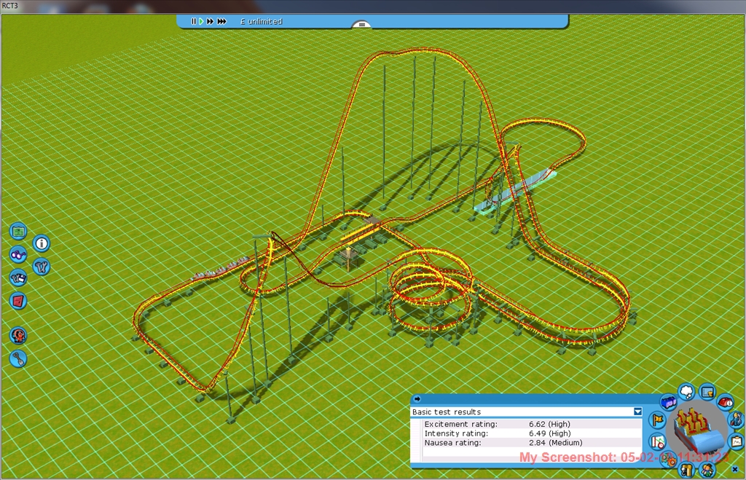Click the unlimited money display
This screenshot has width=746, height=480.
coord(262,22)
